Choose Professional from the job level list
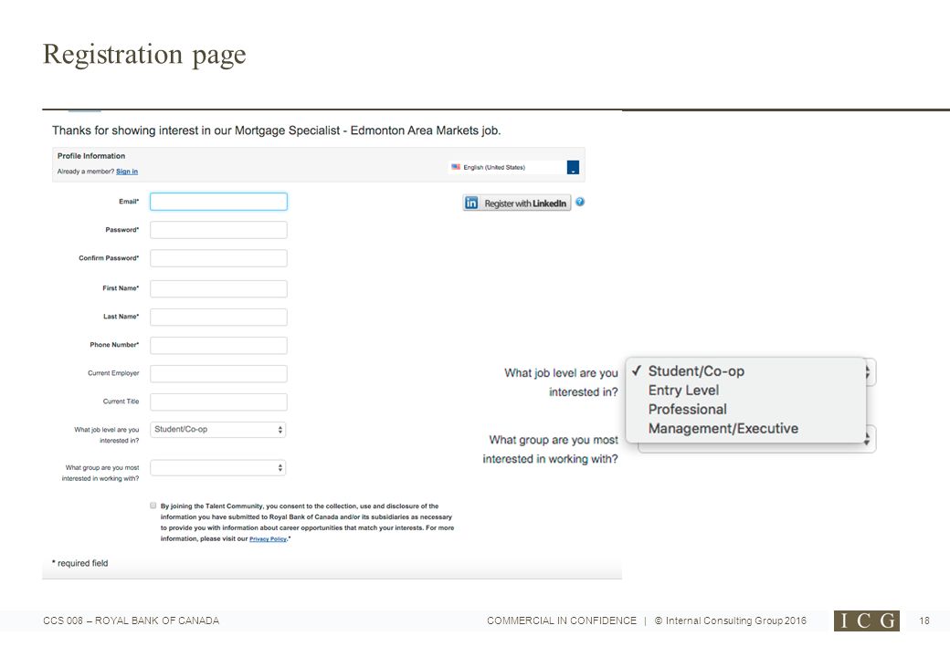Image resolution: width=950 pixels, height=657 pixels. [x=687, y=410]
